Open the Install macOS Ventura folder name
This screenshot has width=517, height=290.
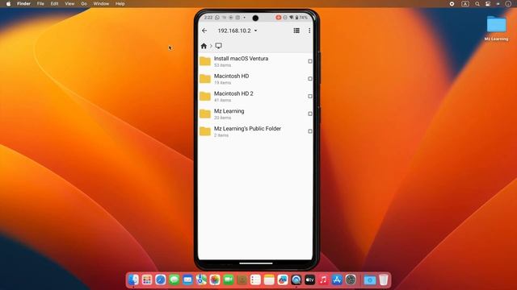[241, 59]
